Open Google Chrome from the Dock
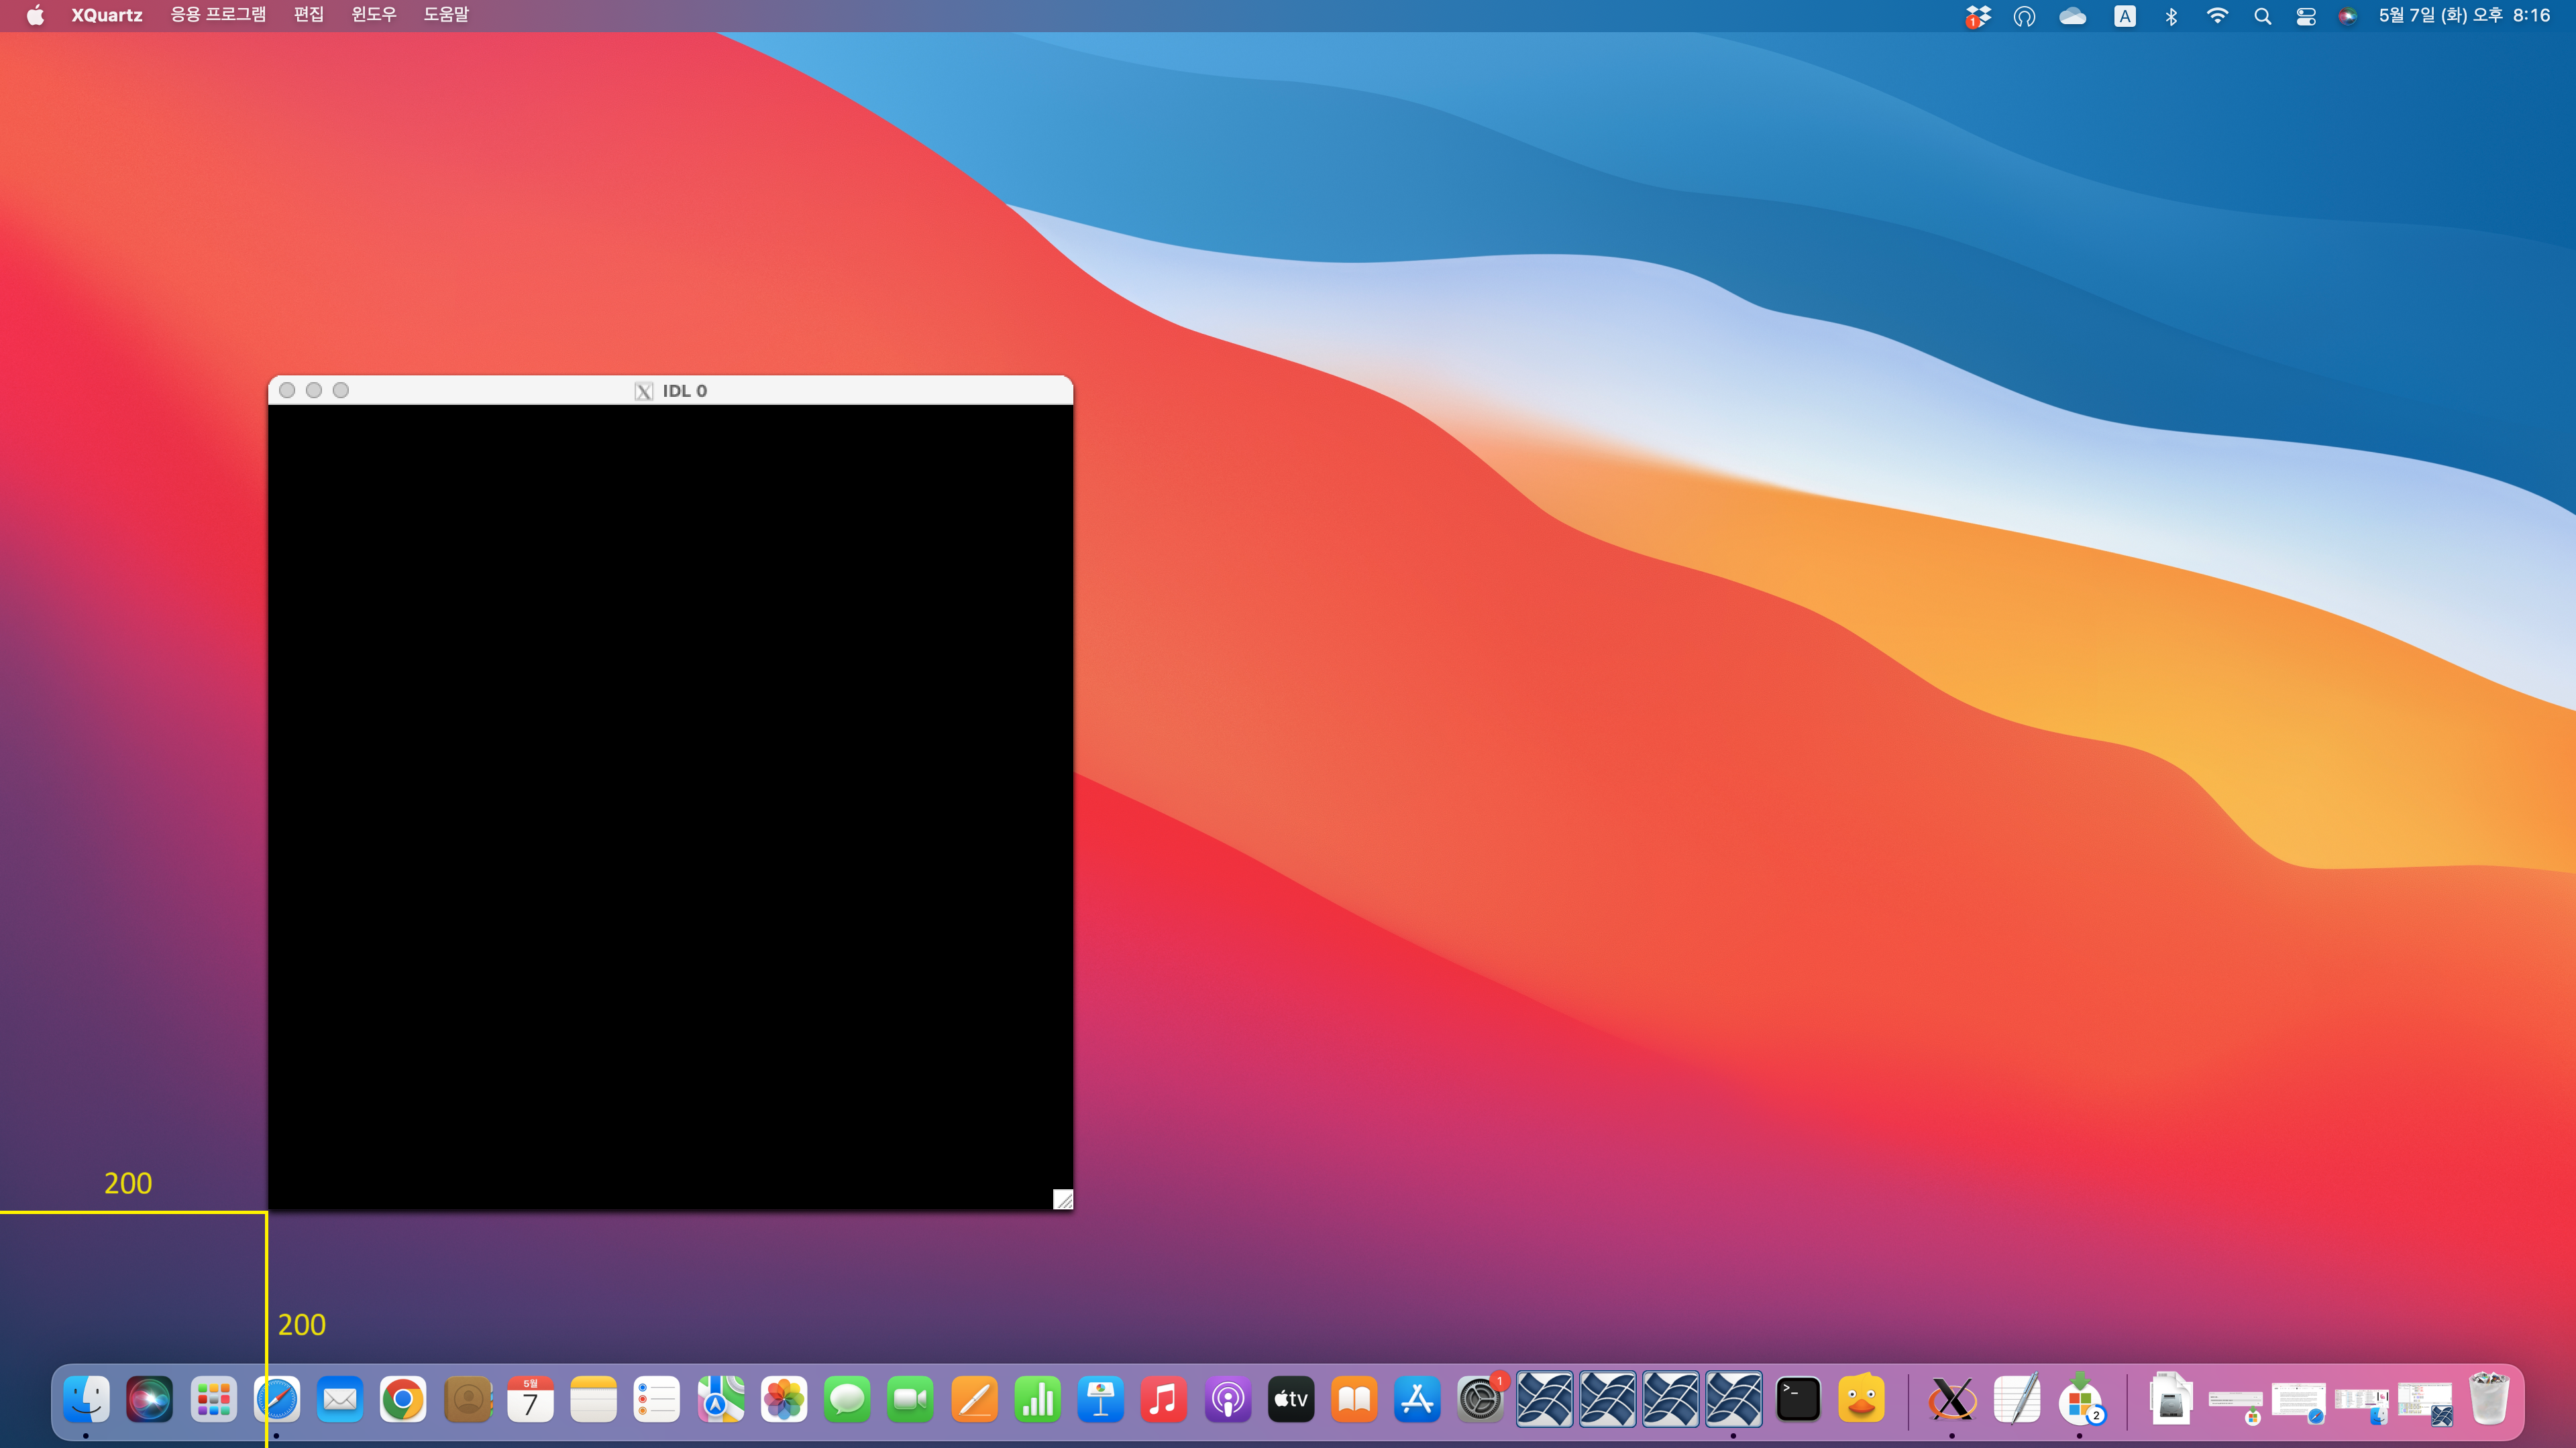 [x=403, y=1399]
